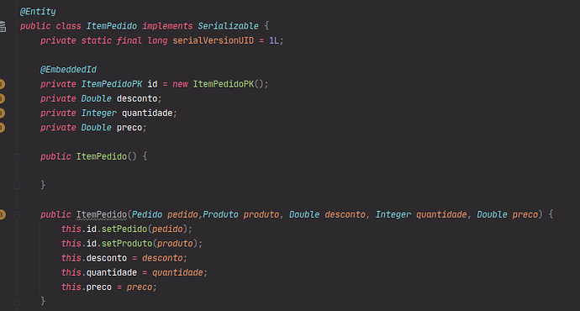The image size is (580, 311).
Task: Click the Produto parameter type in constructor
Action: (220, 215)
